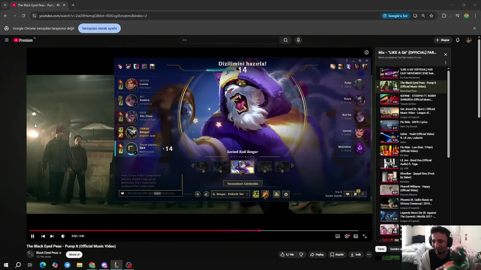Open Windows taskbar search
This screenshot has height=270, width=481.
[x=18, y=265]
